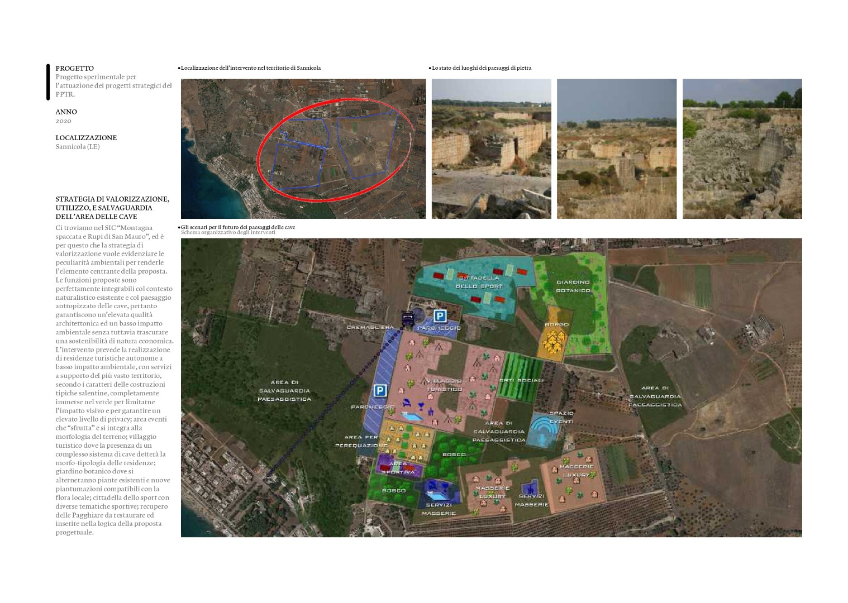Viewport: 848px width, 603px height.
Task: Click the MASSERIE LUXURY label at far right
Action: (x=577, y=471)
